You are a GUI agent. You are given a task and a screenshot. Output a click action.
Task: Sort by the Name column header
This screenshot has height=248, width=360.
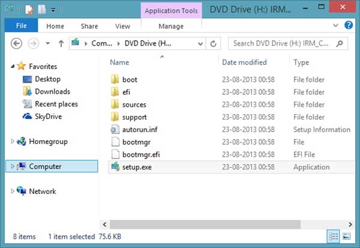coord(119,62)
